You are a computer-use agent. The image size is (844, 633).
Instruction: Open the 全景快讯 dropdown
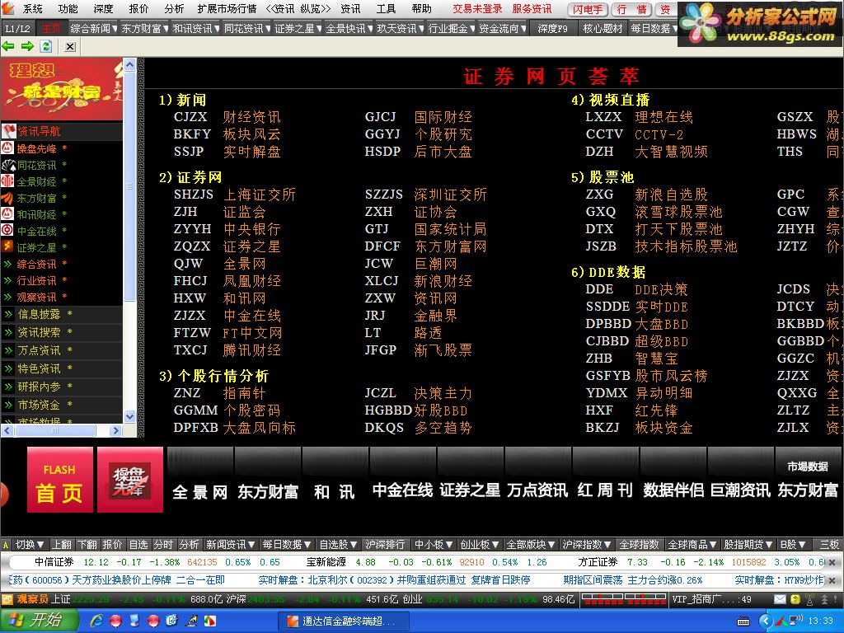point(349,29)
